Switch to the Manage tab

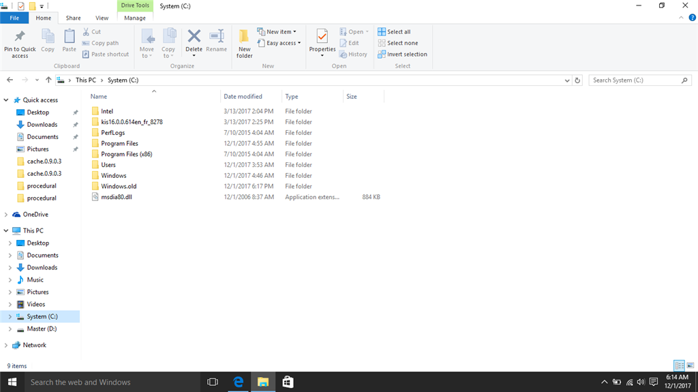[x=135, y=18]
